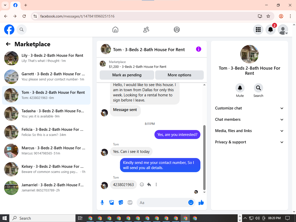Image resolution: width=296 pixels, height=222 pixels.
Task: Click message Yes. Can i see it today
Action: [x=131, y=152]
